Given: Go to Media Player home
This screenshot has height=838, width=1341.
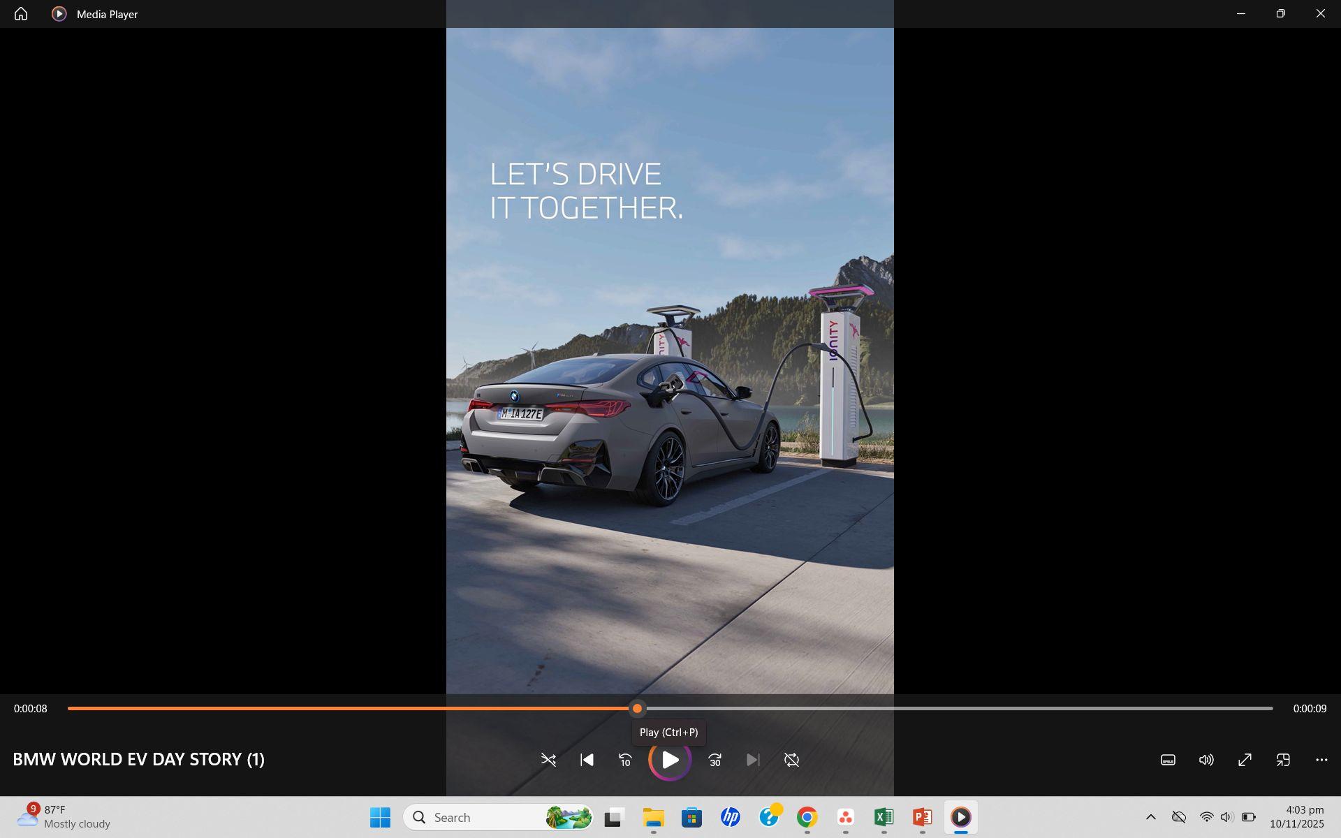Looking at the screenshot, I should tap(21, 14).
